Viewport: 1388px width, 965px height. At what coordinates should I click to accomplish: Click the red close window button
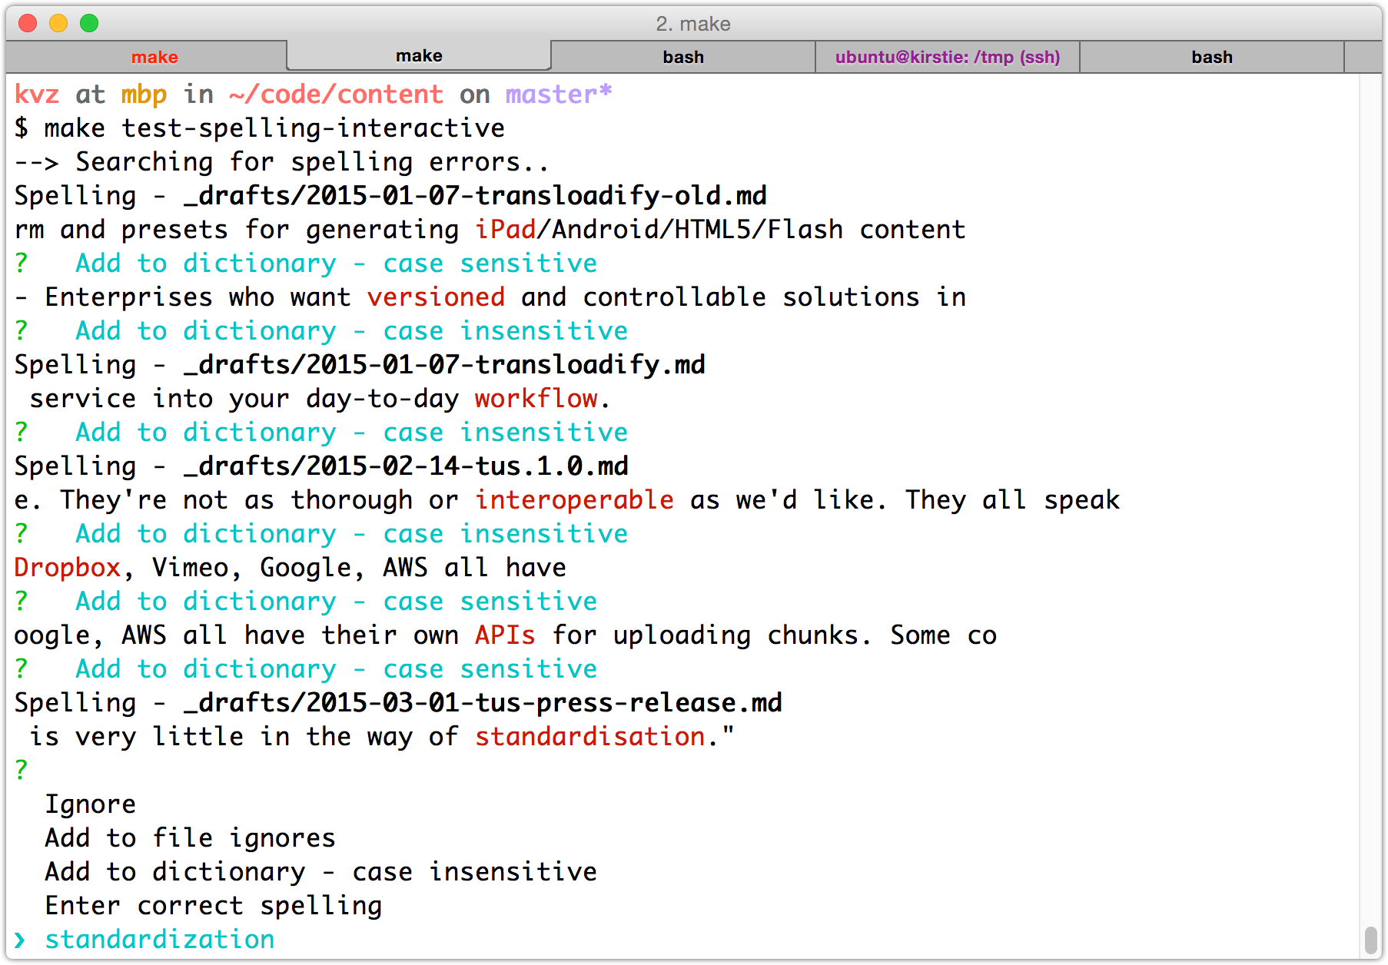click(28, 23)
